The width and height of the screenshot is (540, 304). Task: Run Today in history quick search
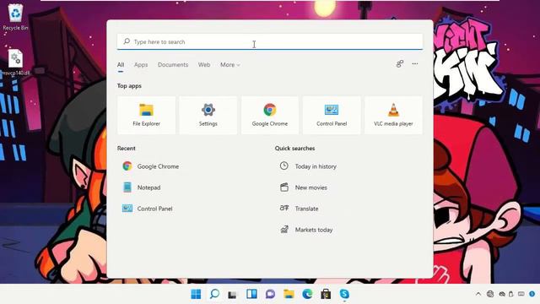click(x=308, y=166)
